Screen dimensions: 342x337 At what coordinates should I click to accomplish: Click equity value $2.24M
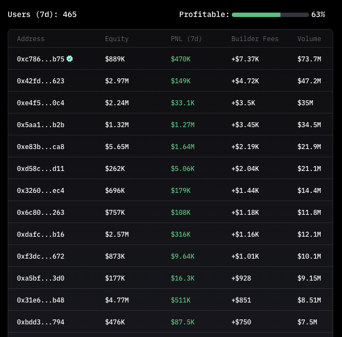pos(117,103)
